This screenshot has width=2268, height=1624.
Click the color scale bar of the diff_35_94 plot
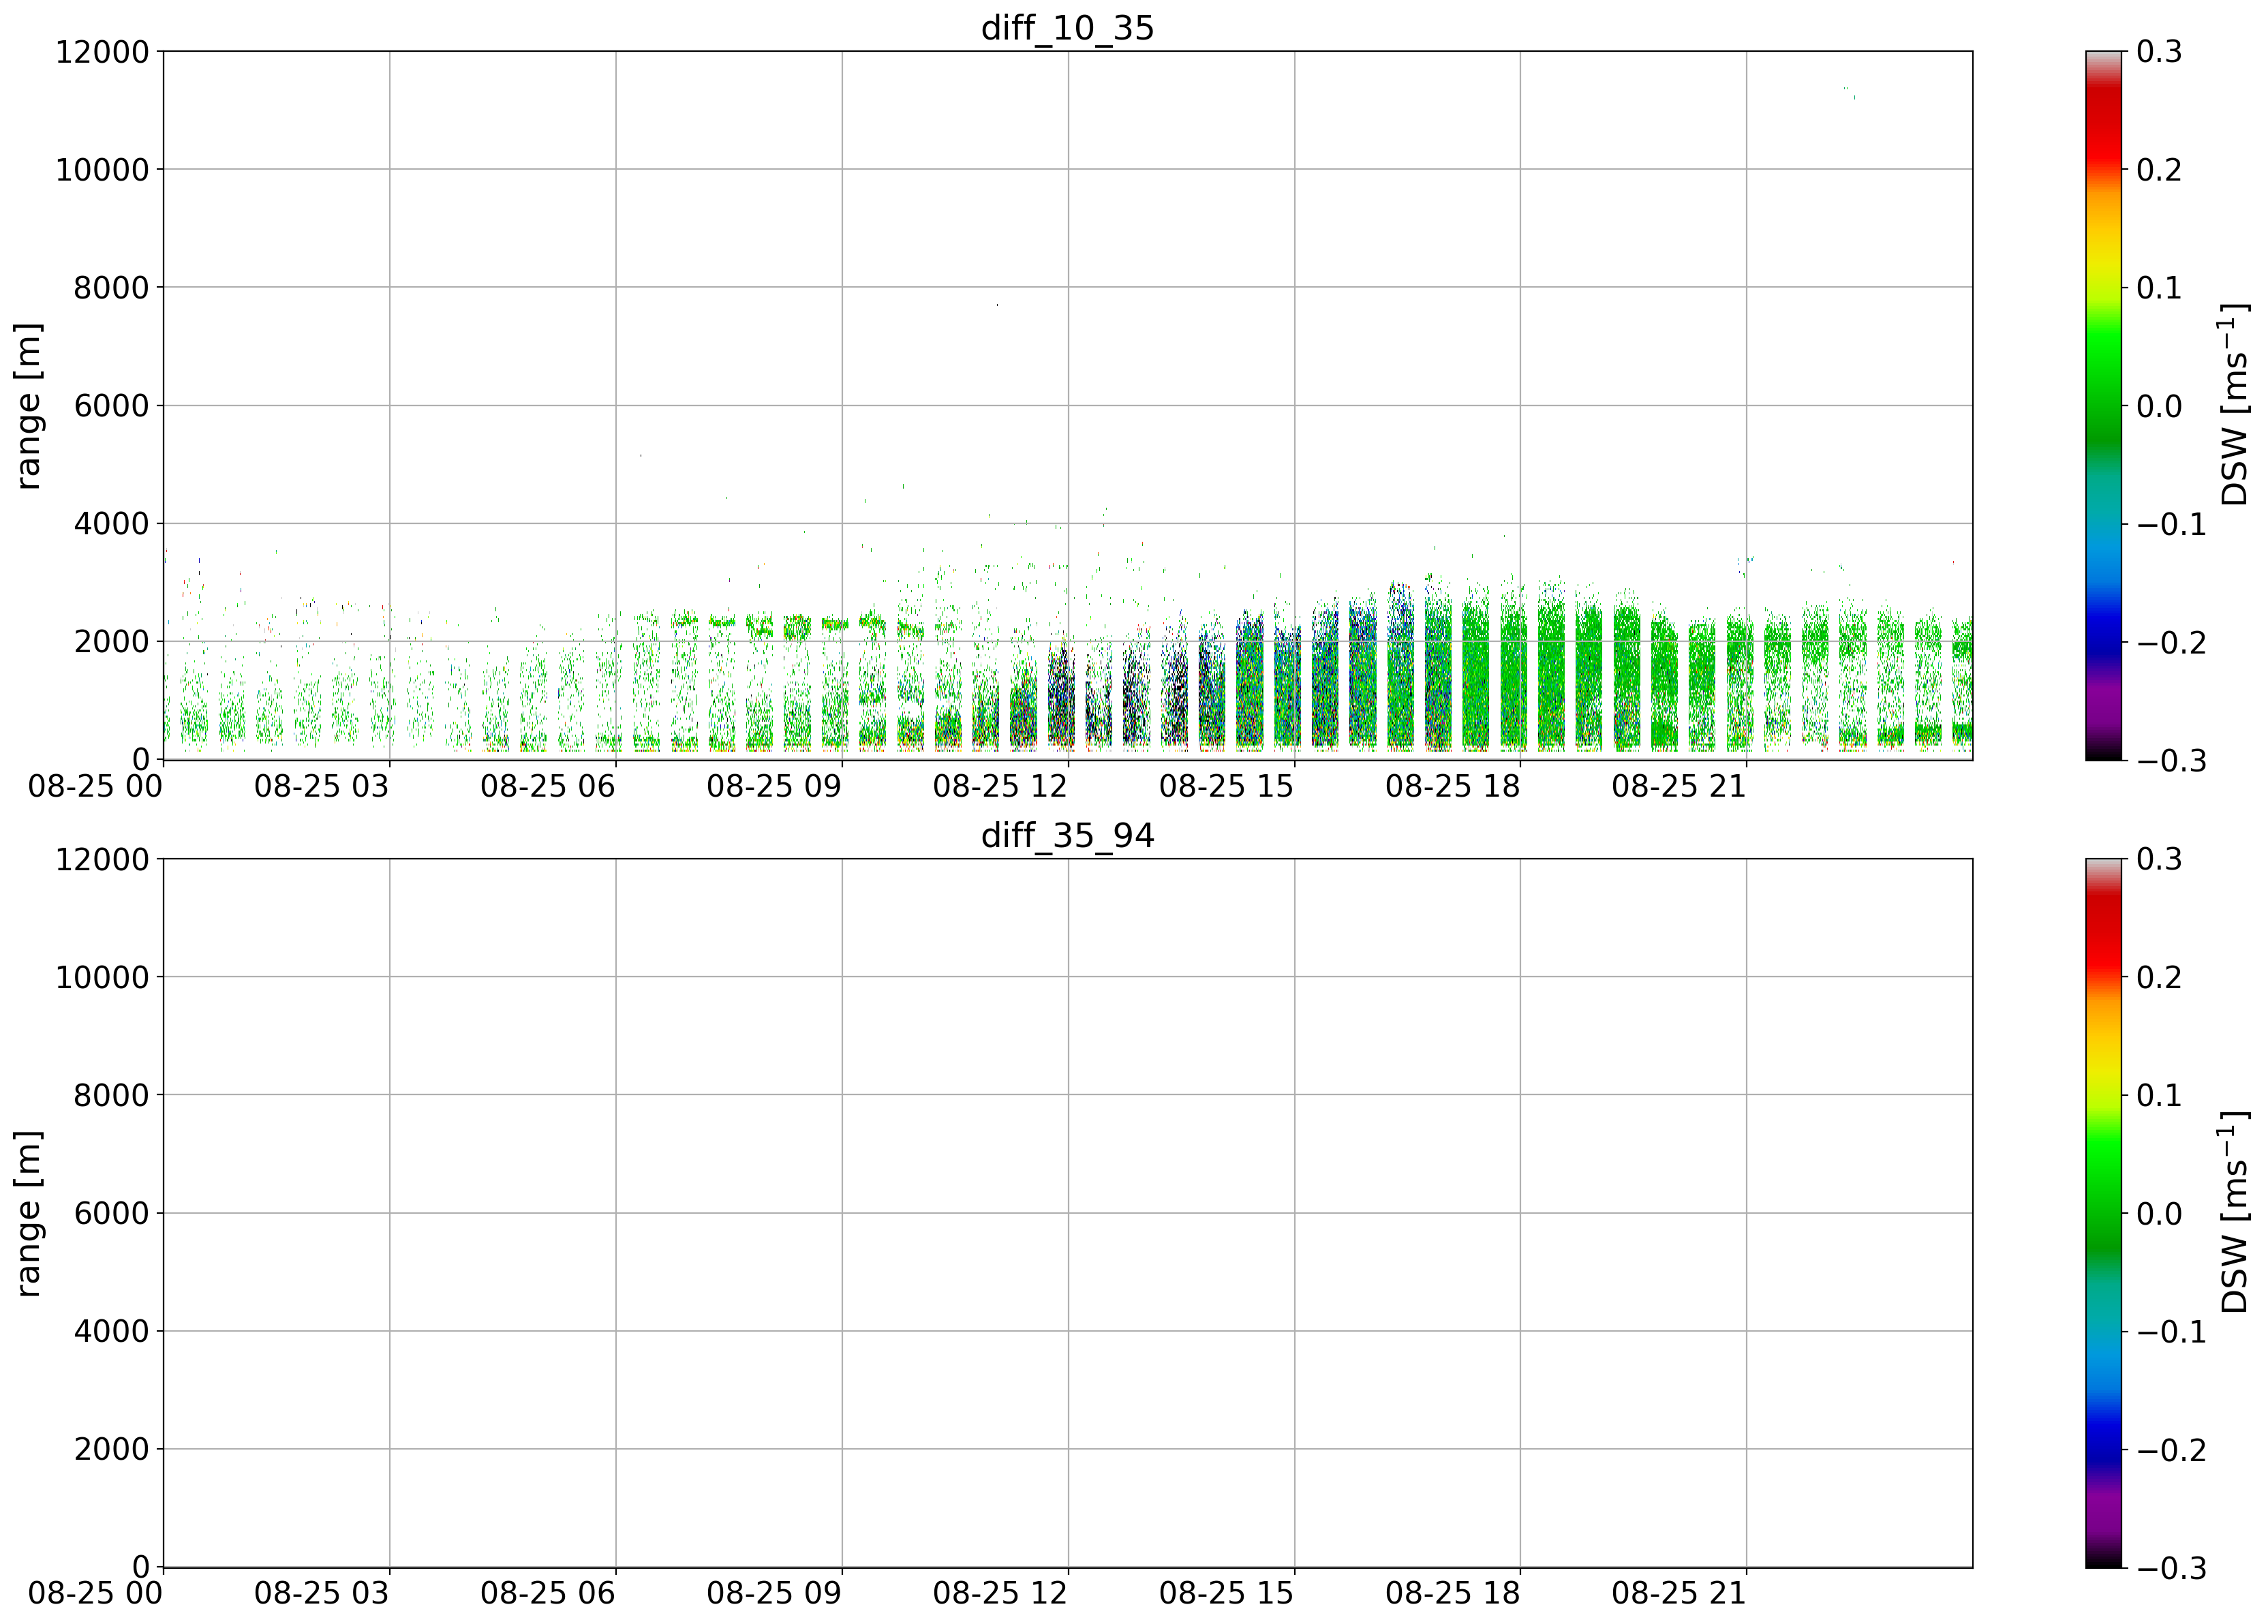(2103, 1212)
